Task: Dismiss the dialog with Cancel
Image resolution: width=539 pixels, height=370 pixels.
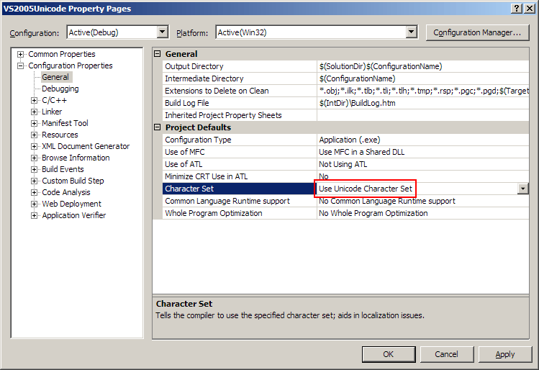Action: (447, 354)
